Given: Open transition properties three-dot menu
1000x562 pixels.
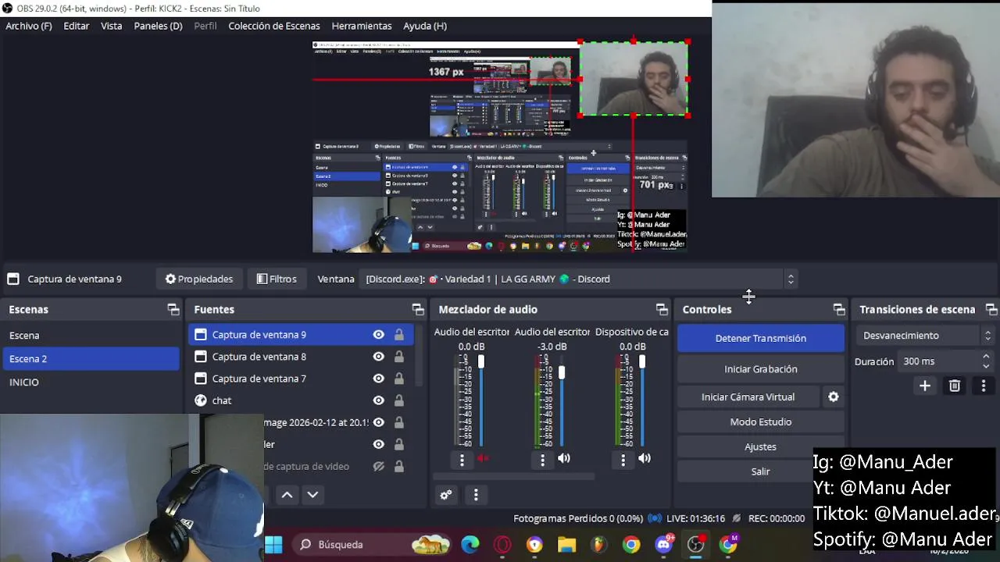Looking at the screenshot, I should coord(983,386).
